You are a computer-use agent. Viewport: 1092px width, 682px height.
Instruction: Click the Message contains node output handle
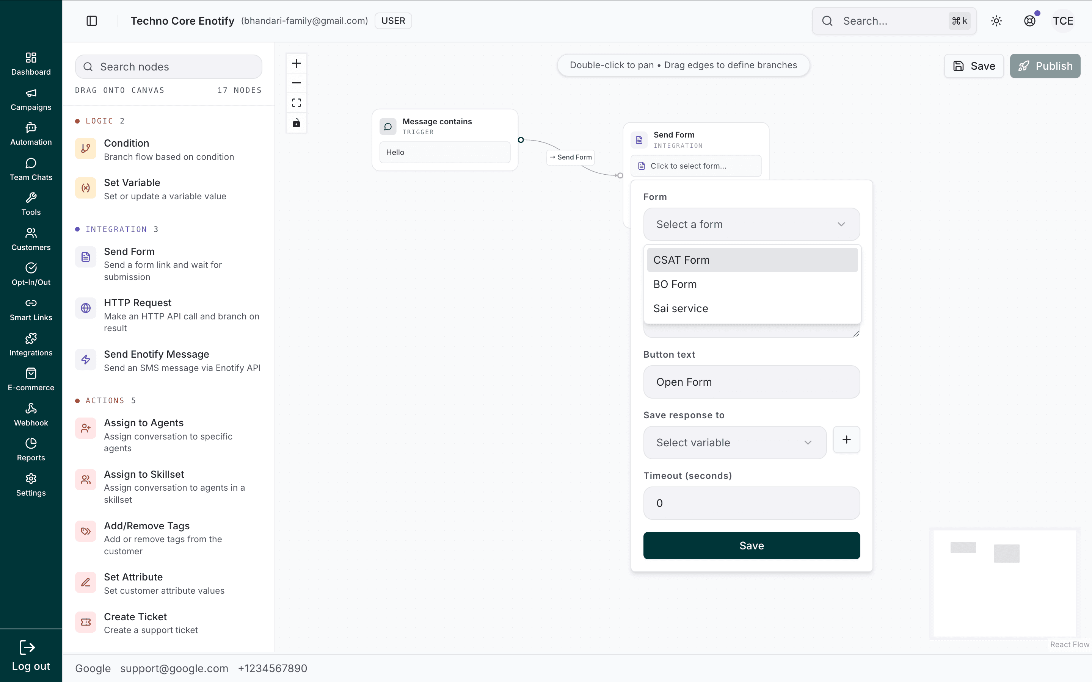point(521,140)
